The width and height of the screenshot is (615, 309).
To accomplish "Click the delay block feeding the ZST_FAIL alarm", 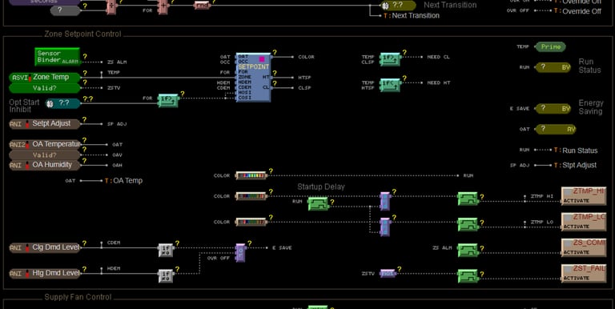I will tap(468, 275).
